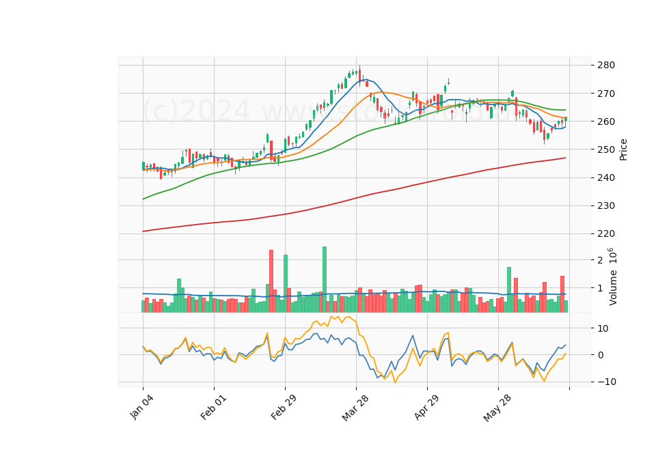Click the Jan 04 date label
The height and width of the screenshot is (471, 656).
141,407
